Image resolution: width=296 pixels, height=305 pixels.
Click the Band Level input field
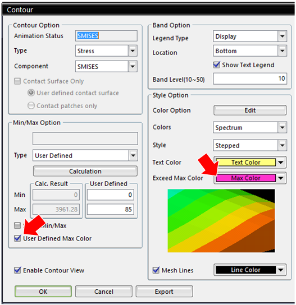[250, 78]
